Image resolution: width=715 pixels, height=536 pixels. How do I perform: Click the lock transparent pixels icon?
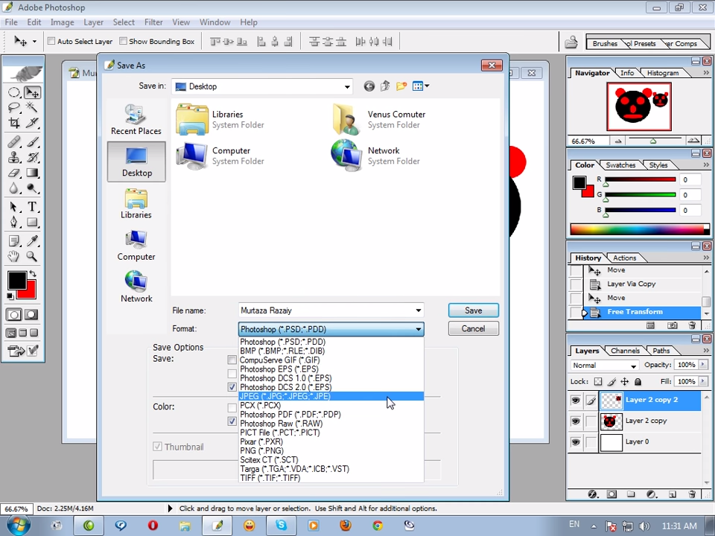tap(598, 381)
